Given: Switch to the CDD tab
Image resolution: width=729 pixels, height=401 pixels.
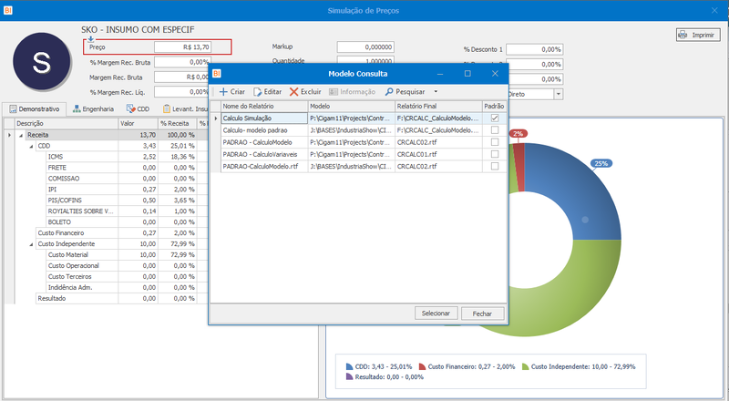Looking at the screenshot, I should tap(139, 108).
